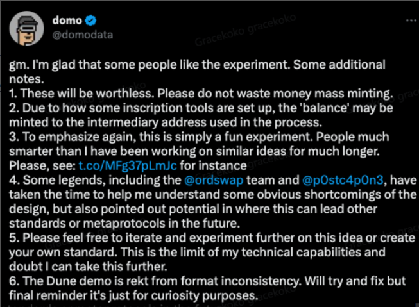Viewport: 419px width, 307px height.
Task: Select note 1 about worthless mass minting
Action: [201, 94]
